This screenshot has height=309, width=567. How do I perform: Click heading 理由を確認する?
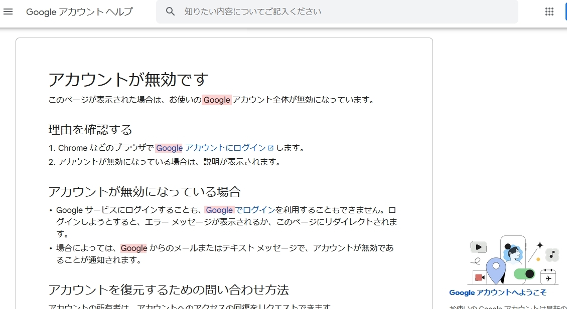[90, 129]
